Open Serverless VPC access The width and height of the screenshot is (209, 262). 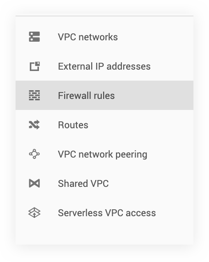click(x=104, y=213)
